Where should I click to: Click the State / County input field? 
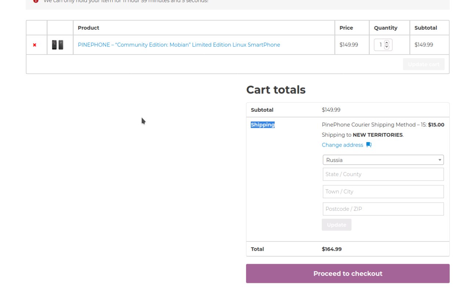(383, 174)
